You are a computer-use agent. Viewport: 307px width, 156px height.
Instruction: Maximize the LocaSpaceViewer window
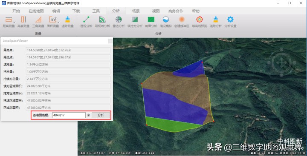pos(290,3)
